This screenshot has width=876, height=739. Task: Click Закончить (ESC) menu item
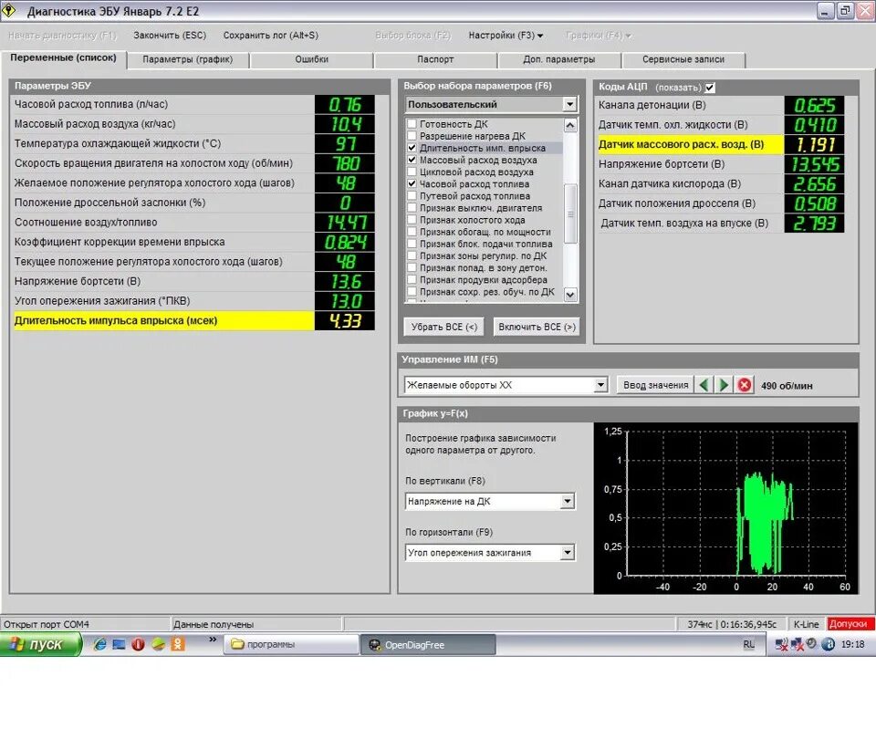click(x=170, y=36)
